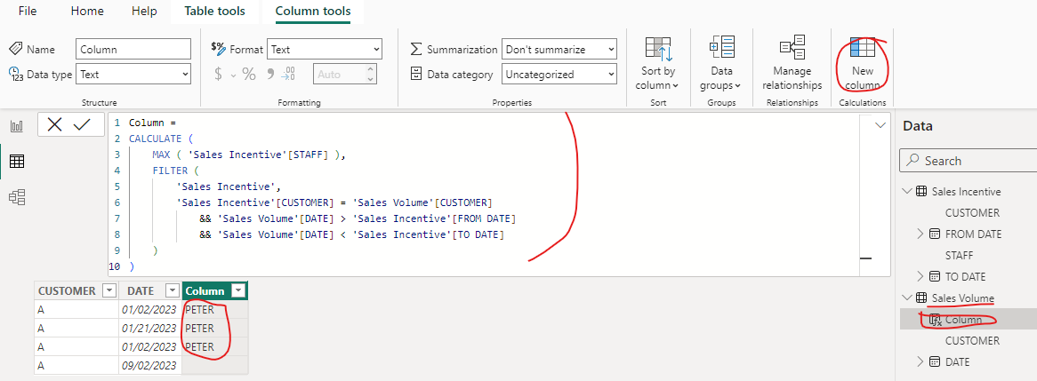Cancel the formula with the X icon
This screenshot has width=1037, height=381.
pyautogui.click(x=55, y=125)
